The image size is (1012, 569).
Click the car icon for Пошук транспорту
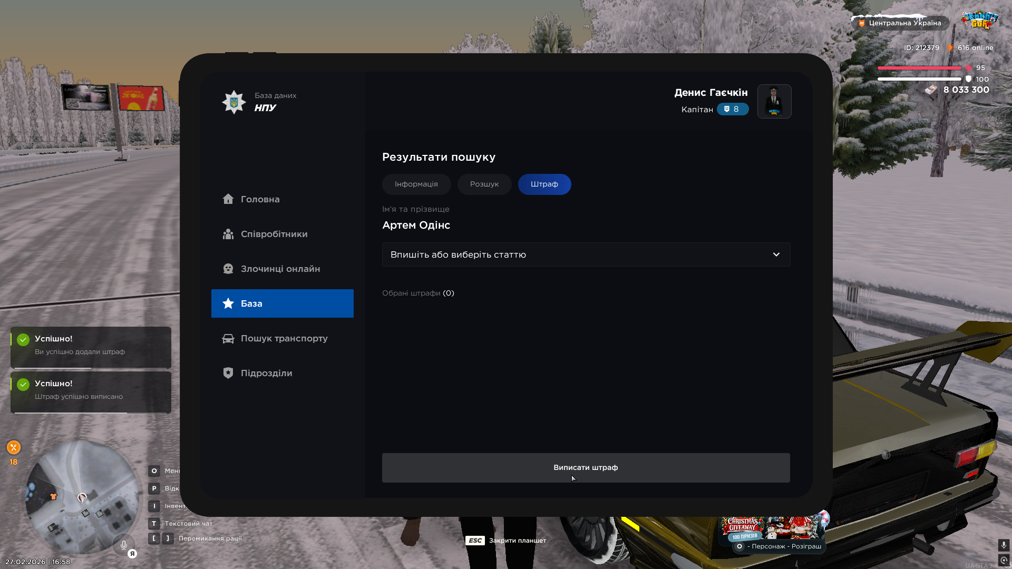[x=228, y=338]
